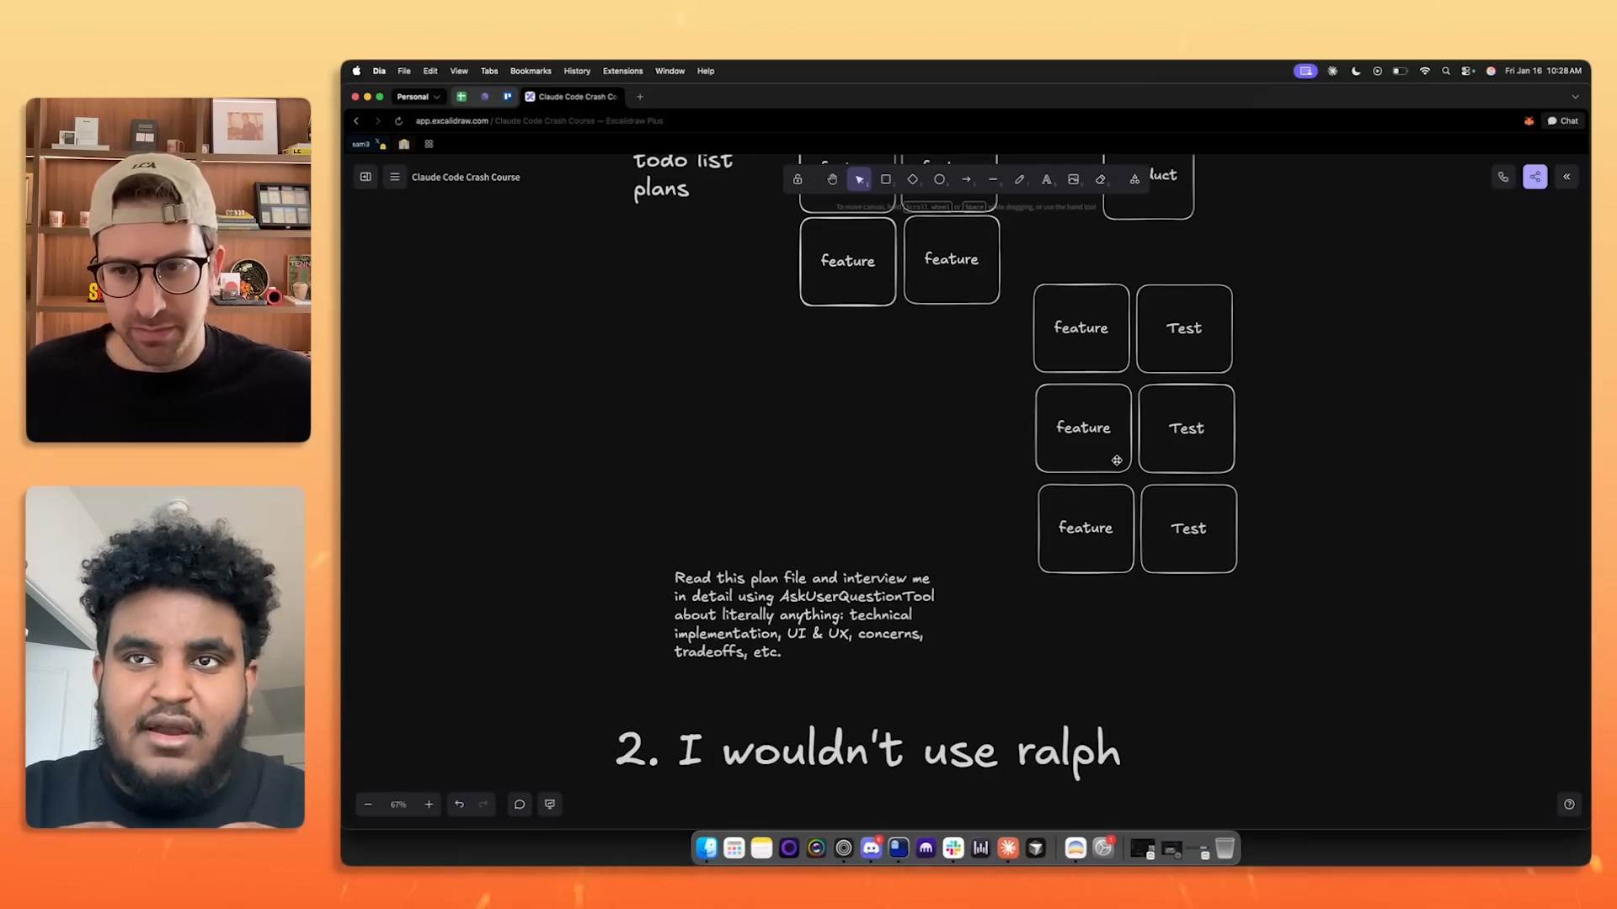Expand the Personal profile dropdown
This screenshot has width=1617, height=909.
pos(419,97)
